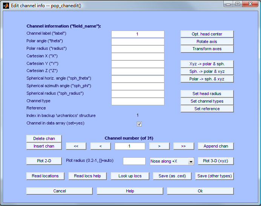
Task: Click the MATLAB icon in the title bar
Action: click(x=6, y=6)
